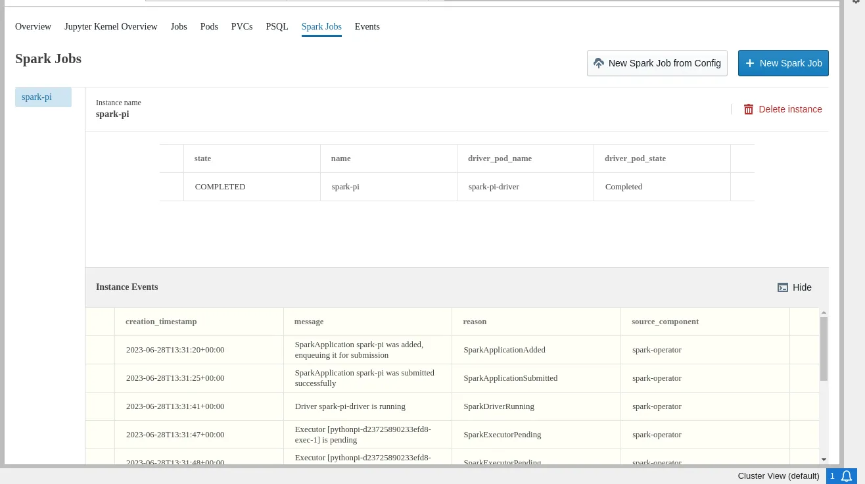Click the driver_pod_name column header
Image resolution: width=865 pixels, height=484 pixels.
(526, 158)
